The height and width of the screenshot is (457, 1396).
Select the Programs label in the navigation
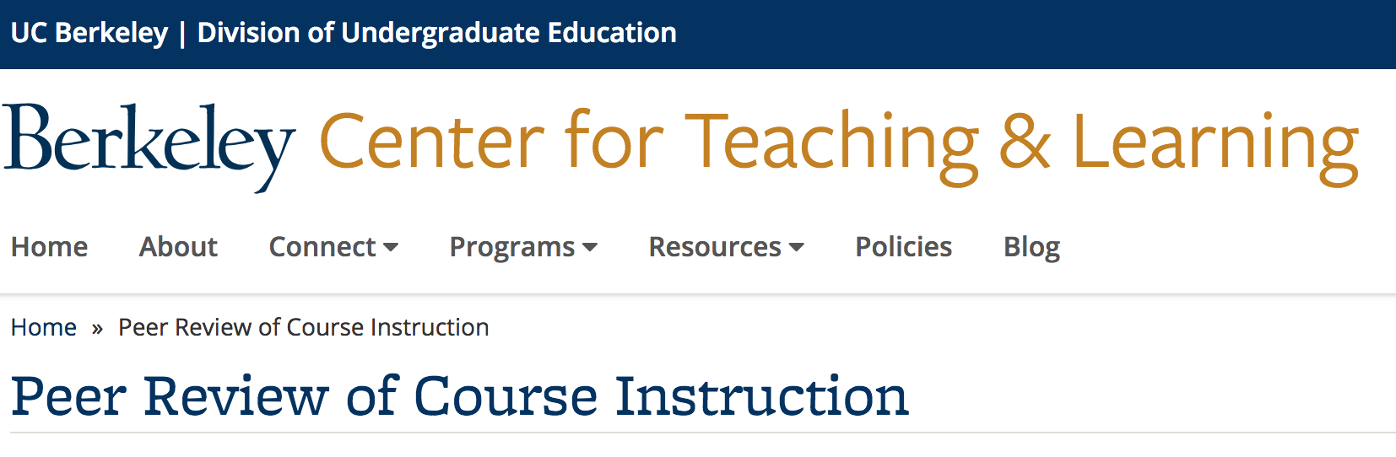512,248
